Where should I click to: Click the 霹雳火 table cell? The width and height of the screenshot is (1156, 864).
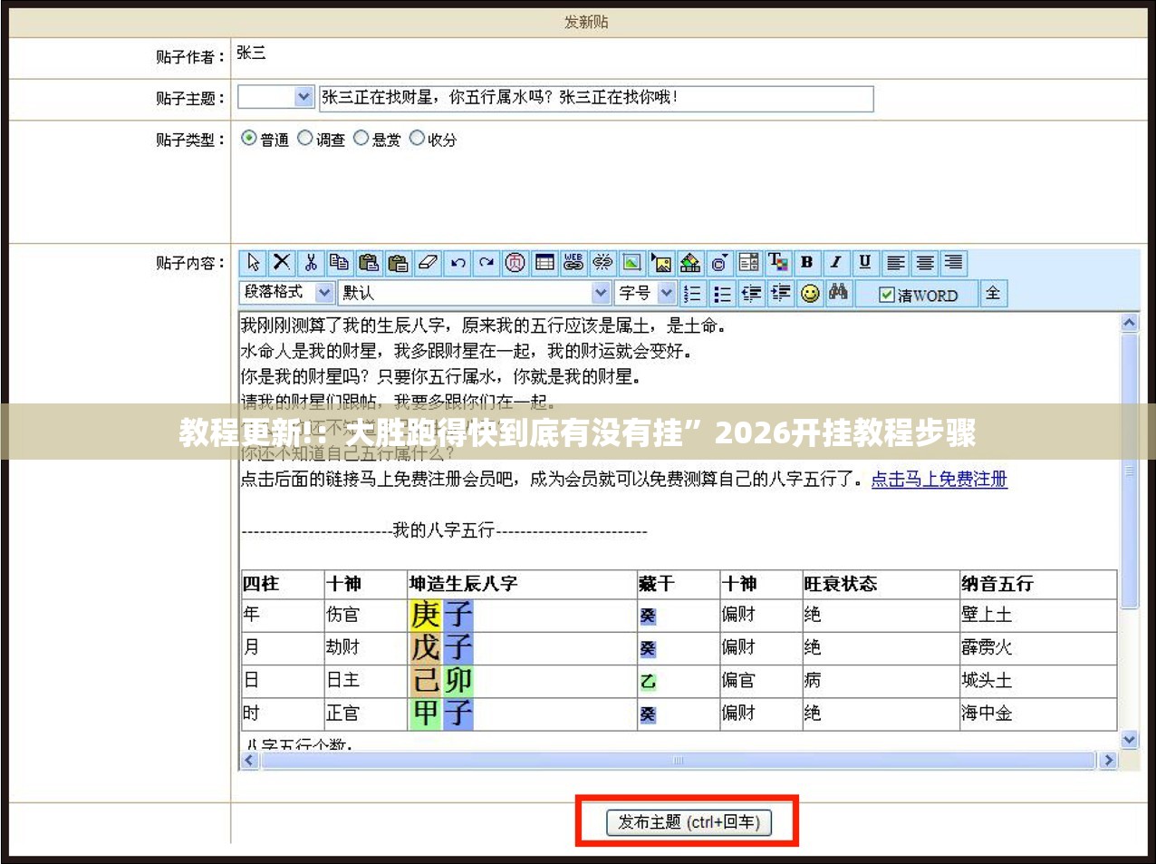1037,647
